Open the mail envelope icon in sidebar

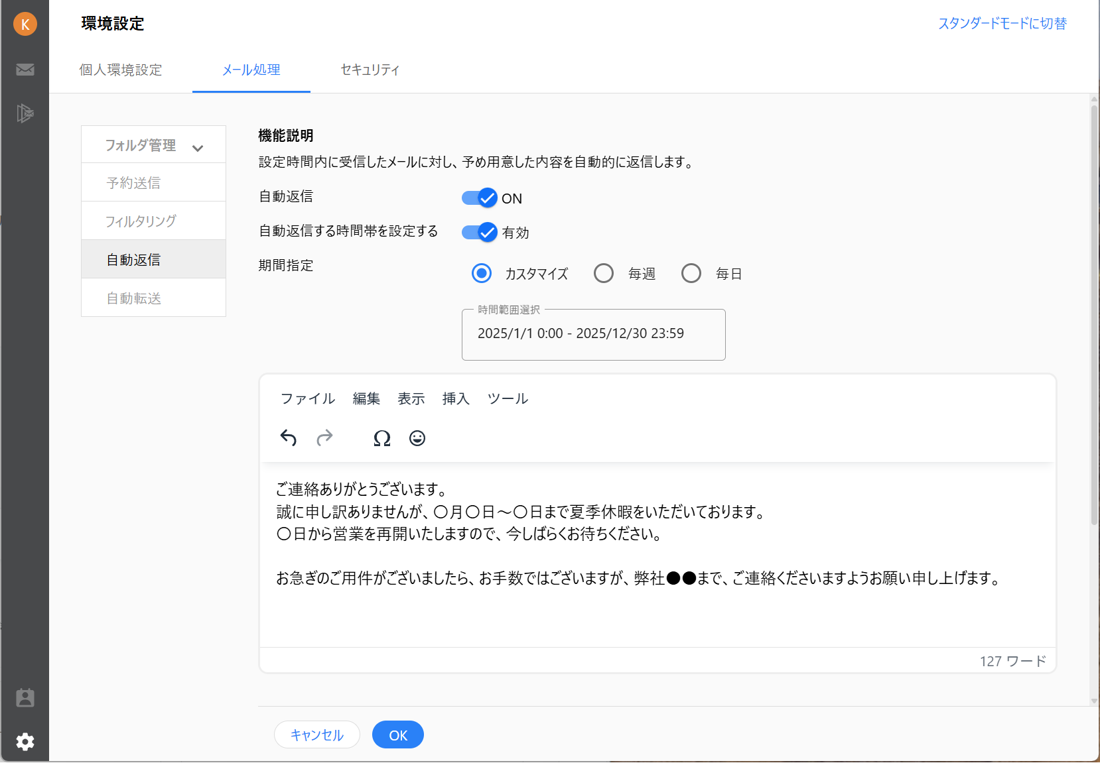coord(25,70)
